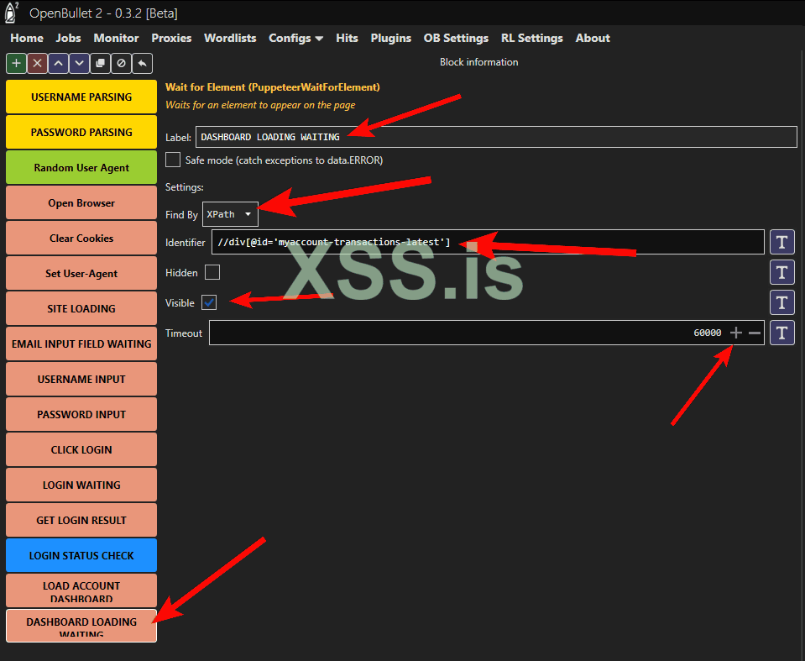Select the USERNAME PARSING block
Screen dimensions: 805x661
coord(81,97)
